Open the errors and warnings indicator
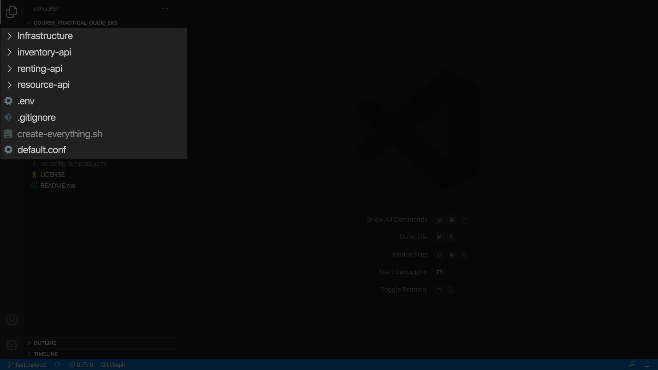This screenshot has width=658, height=370. pyautogui.click(x=81, y=365)
